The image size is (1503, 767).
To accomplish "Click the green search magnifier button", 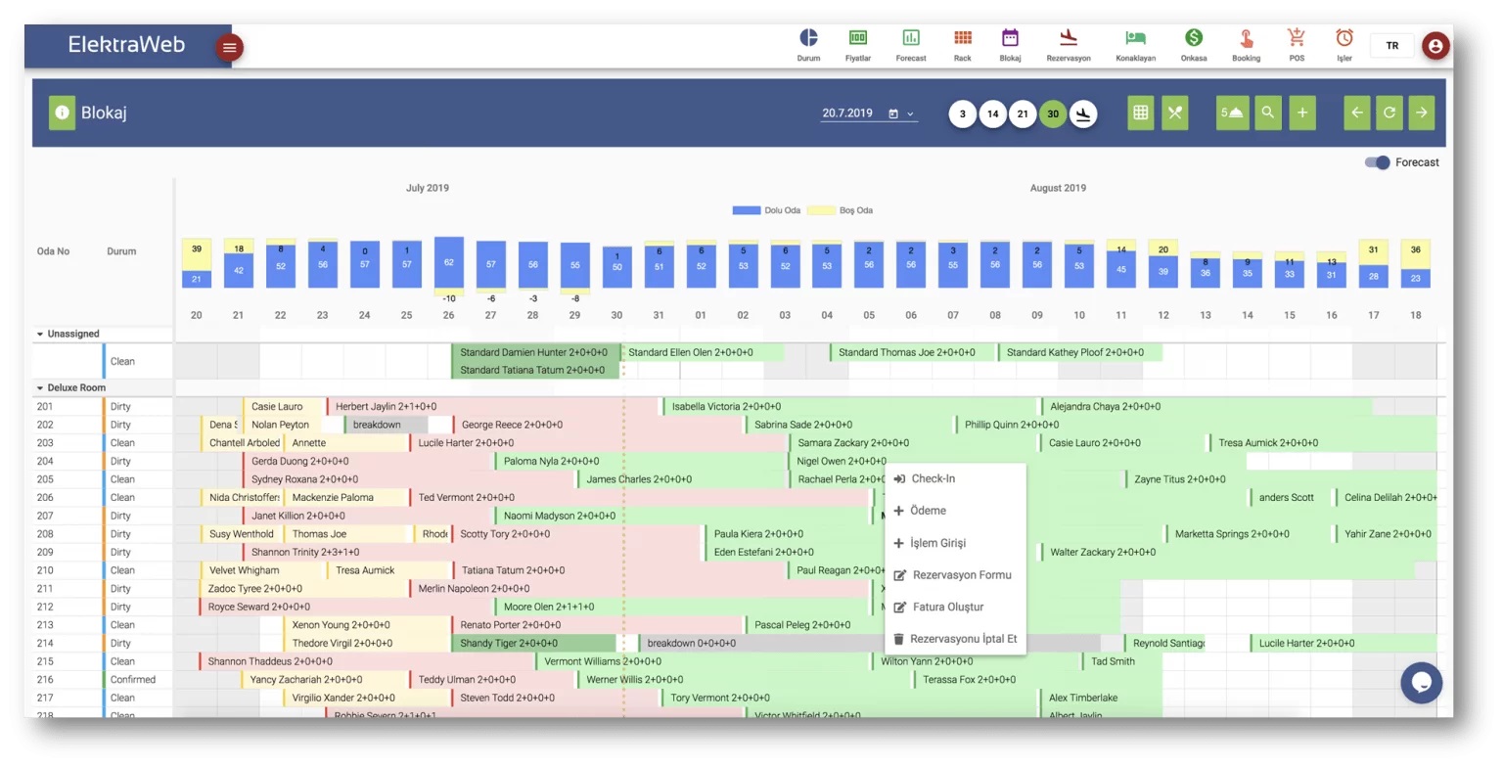I will pyautogui.click(x=1267, y=113).
